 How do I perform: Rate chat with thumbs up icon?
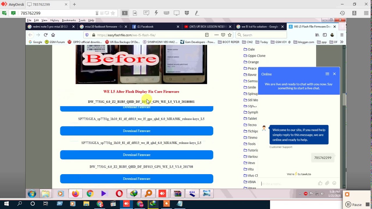click(320, 183)
